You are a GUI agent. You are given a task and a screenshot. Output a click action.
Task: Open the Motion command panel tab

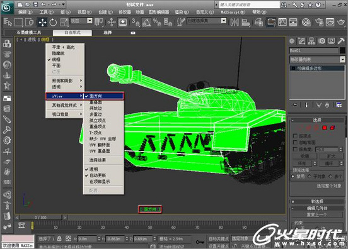(x=322, y=41)
